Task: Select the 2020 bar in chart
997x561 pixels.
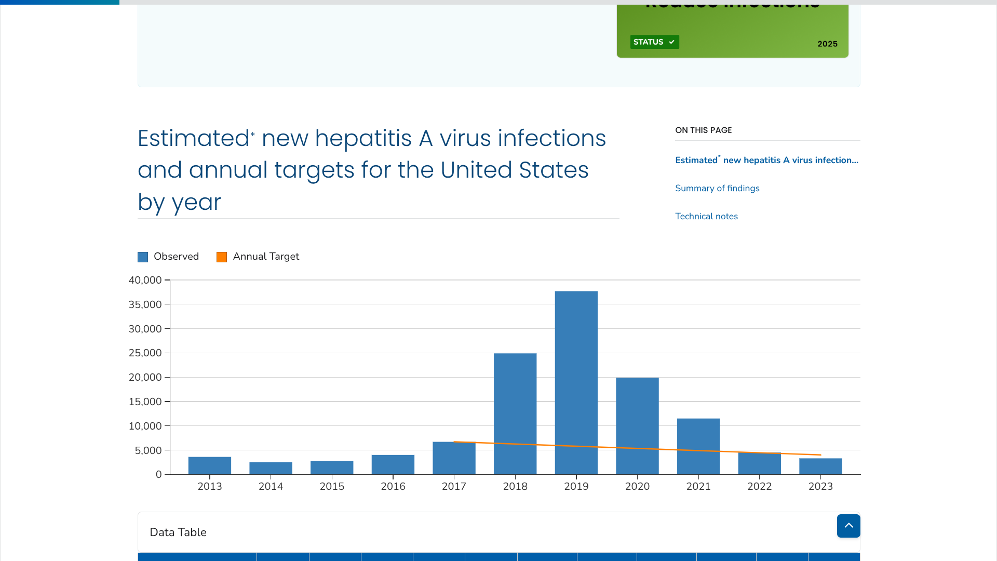Action: click(x=637, y=425)
